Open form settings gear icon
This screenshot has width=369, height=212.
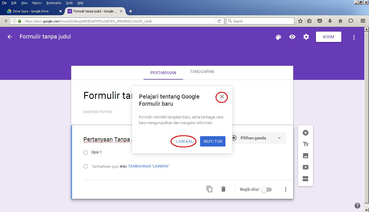click(306, 37)
